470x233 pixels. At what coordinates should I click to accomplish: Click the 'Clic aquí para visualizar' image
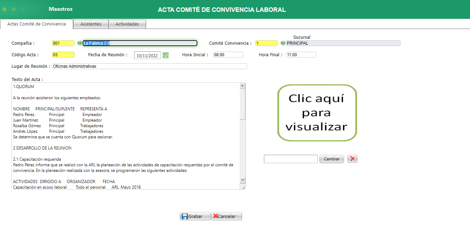317,112
